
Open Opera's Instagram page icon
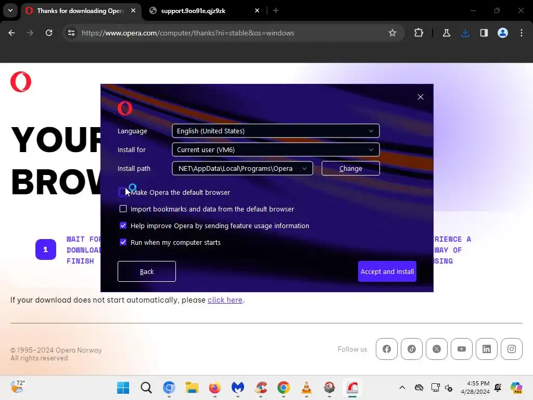[512, 349]
